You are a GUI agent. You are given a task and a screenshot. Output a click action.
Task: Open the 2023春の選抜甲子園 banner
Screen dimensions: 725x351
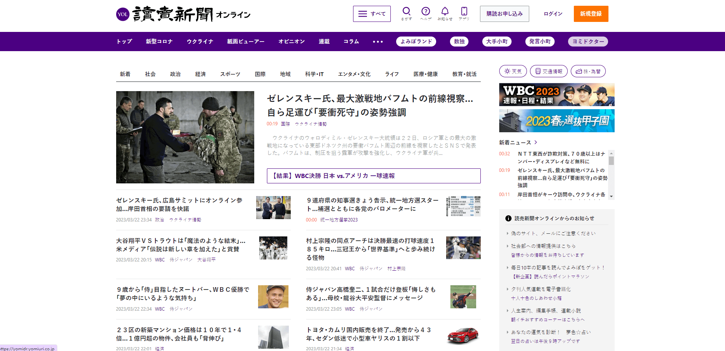557,121
